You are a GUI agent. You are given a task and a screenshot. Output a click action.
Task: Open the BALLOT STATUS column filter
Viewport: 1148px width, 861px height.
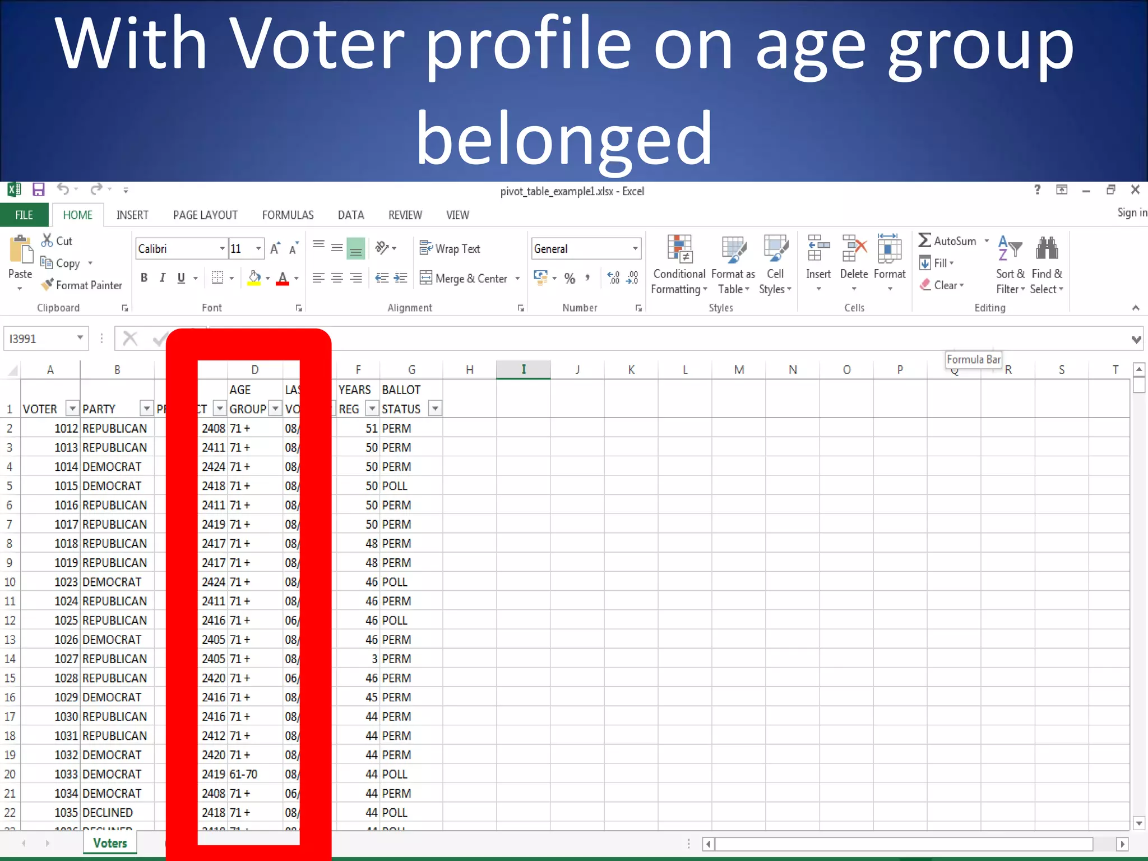coord(435,409)
